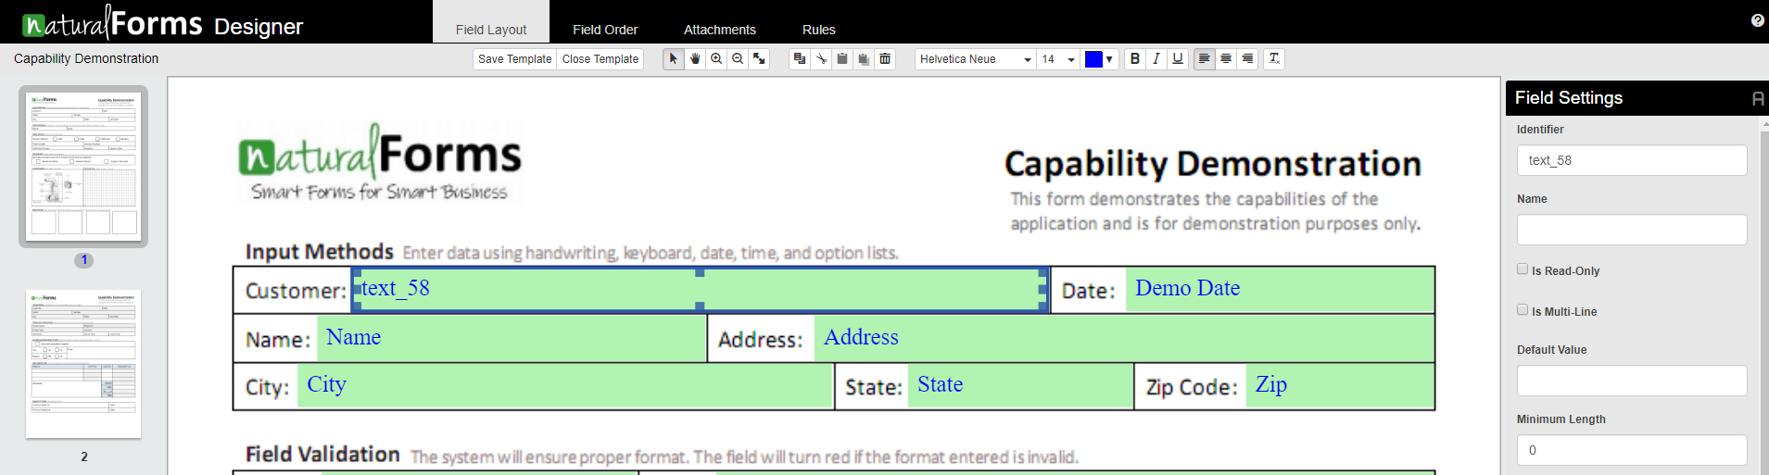Click the page 1 number badge
The image size is (1769, 475).
click(x=84, y=260)
